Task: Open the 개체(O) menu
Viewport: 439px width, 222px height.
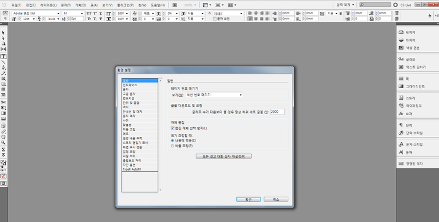Action: [80, 5]
